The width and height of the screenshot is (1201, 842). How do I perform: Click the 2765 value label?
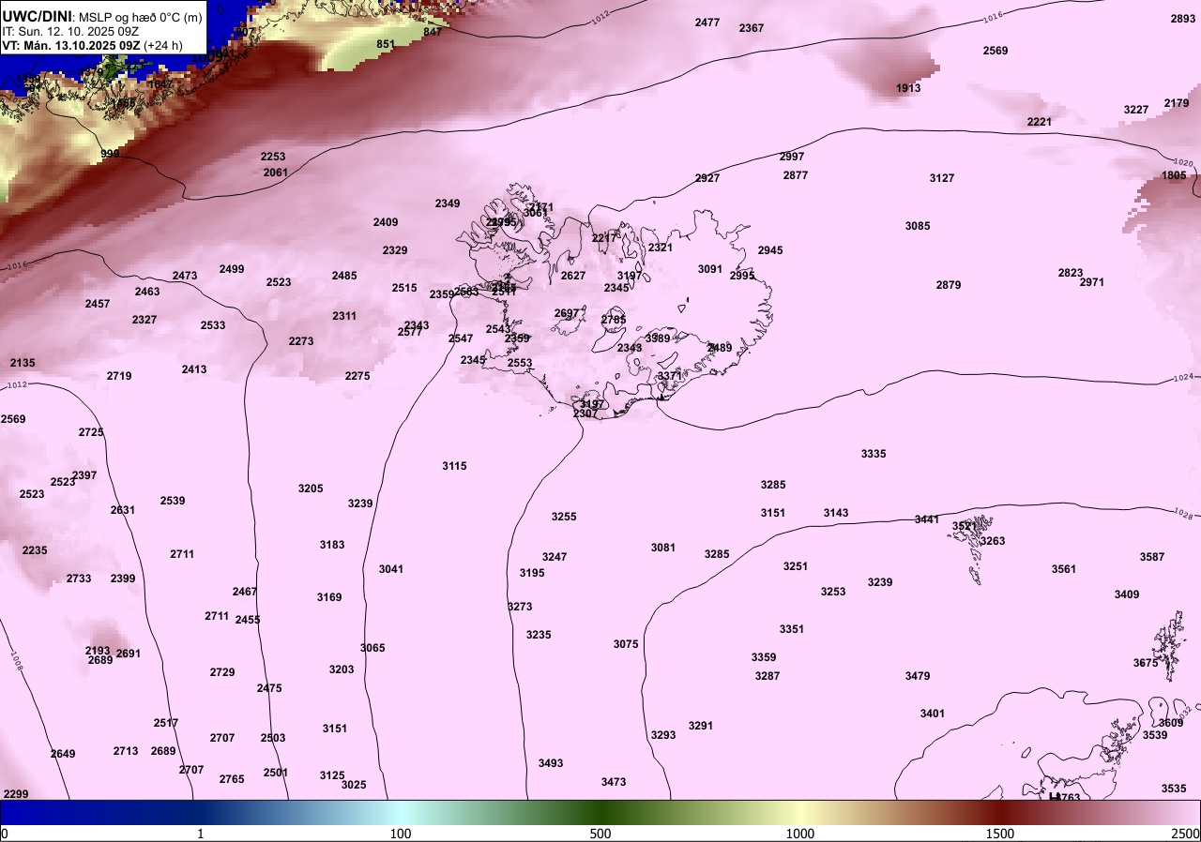coord(232,779)
